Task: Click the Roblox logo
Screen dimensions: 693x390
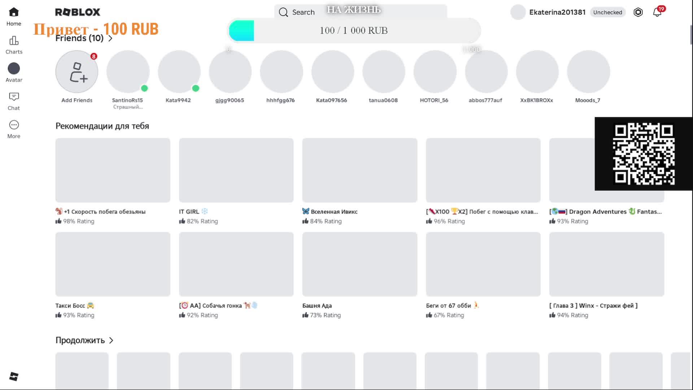Action: (x=78, y=12)
